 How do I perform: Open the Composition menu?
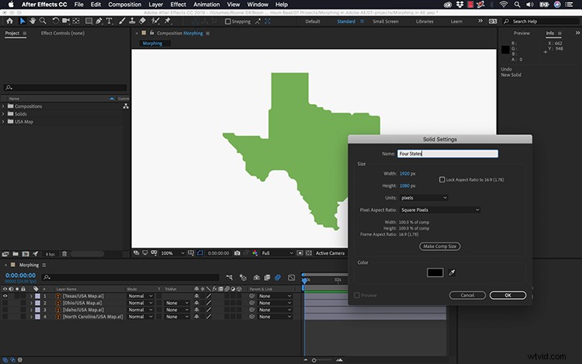[x=125, y=5]
